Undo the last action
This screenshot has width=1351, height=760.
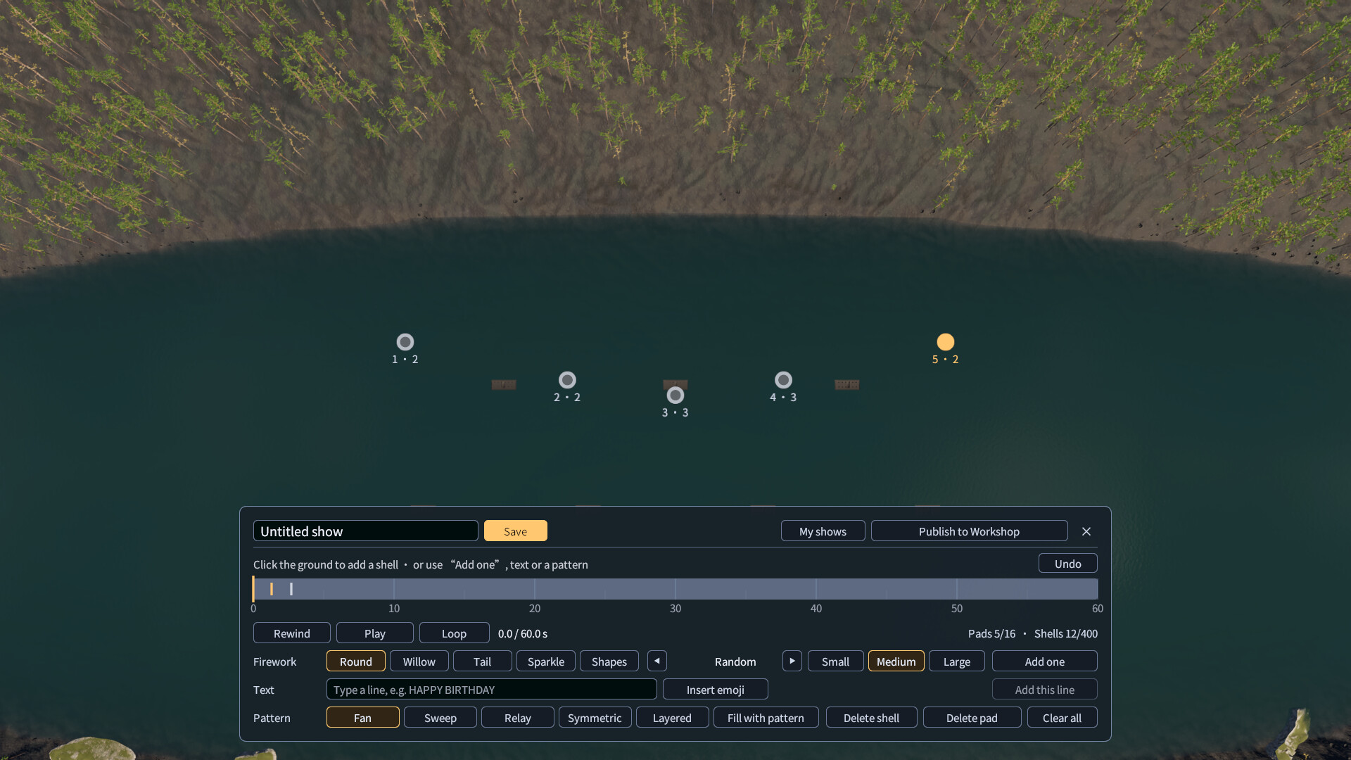click(1068, 563)
